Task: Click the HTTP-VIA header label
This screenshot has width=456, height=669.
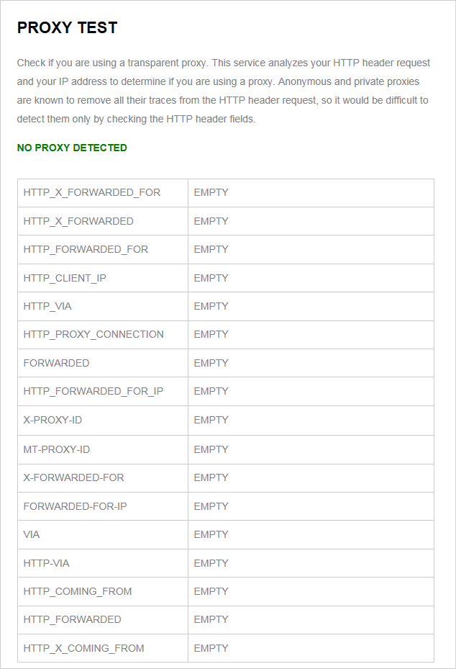Action: click(x=47, y=563)
